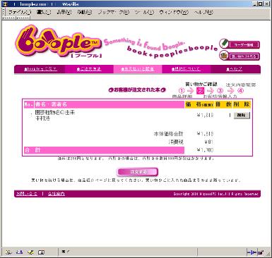Click step 3 circle in the order progress

(x=220, y=91)
